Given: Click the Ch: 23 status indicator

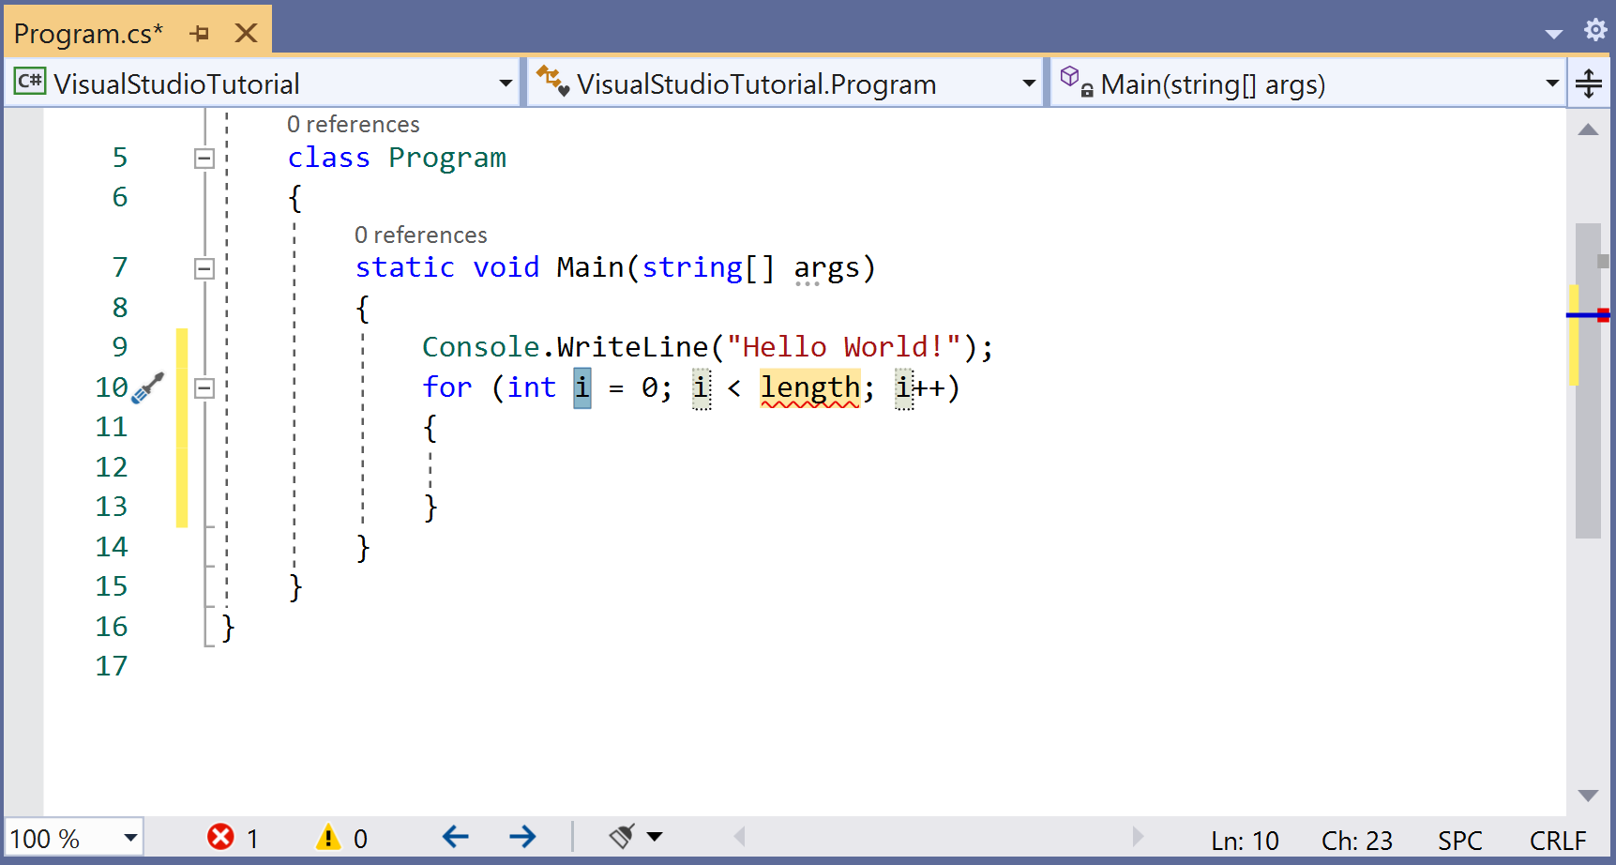Looking at the screenshot, I should click(x=1357, y=841).
